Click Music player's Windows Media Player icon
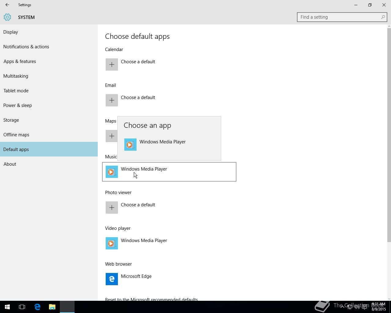The width and height of the screenshot is (391, 313). tap(112, 172)
